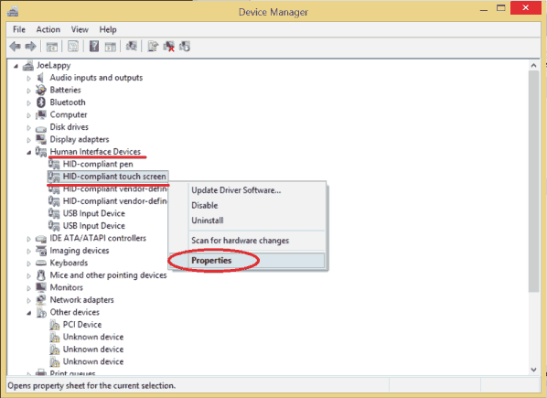Click the Human Interface Devices category icon
The height and width of the screenshot is (398, 547).
[41, 152]
